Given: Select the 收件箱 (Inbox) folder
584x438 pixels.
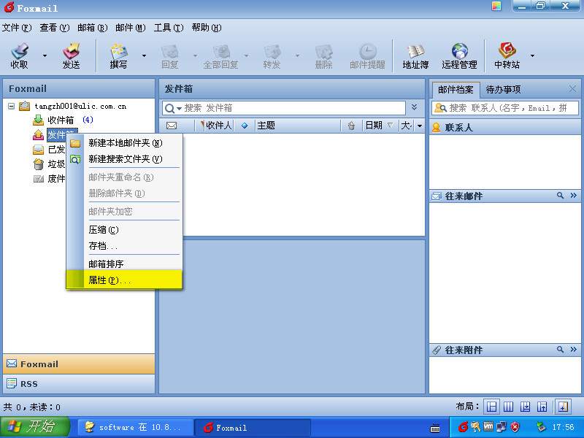Looking at the screenshot, I should pyautogui.click(x=60, y=120).
